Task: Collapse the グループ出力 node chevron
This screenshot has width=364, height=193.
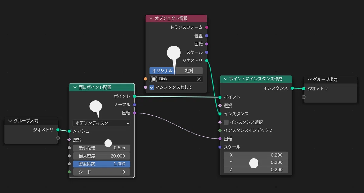Action: coord(309,80)
